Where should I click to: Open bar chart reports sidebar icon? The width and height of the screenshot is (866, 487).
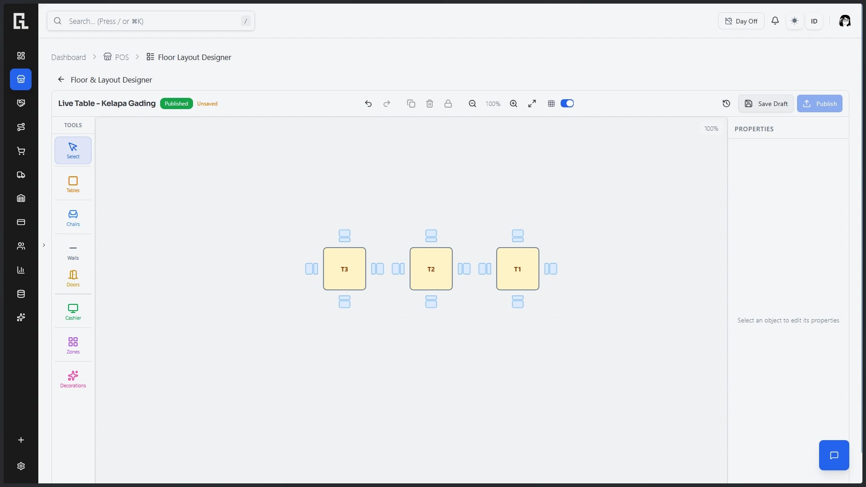[21, 270]
